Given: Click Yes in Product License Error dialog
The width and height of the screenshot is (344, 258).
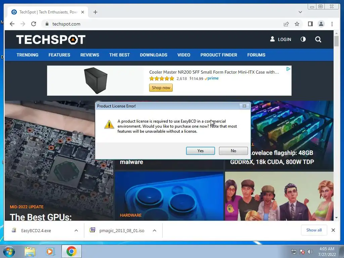Looking at the screenshot, I should tap(200, 151).
